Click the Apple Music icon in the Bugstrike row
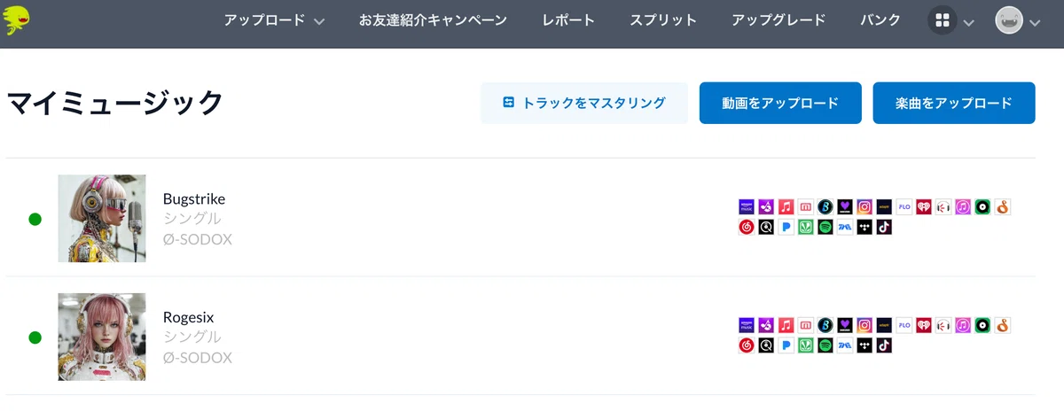This screenshot has width=1064, height=411. click(786, 206)
